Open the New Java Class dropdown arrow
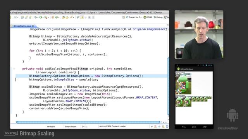The height and width of the screenshot is (139, 248). point(59,17)
